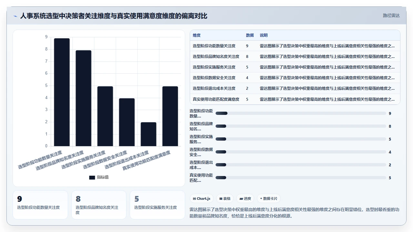This screenshot has width=413, height=232.
Task: Click the 说明 text in the 真实使用功能匹配度满意度 row
Action: [x=327, y=99]
